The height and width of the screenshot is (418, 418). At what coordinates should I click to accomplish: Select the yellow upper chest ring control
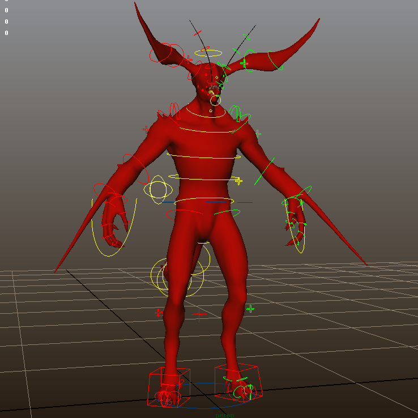coord(208,130)
